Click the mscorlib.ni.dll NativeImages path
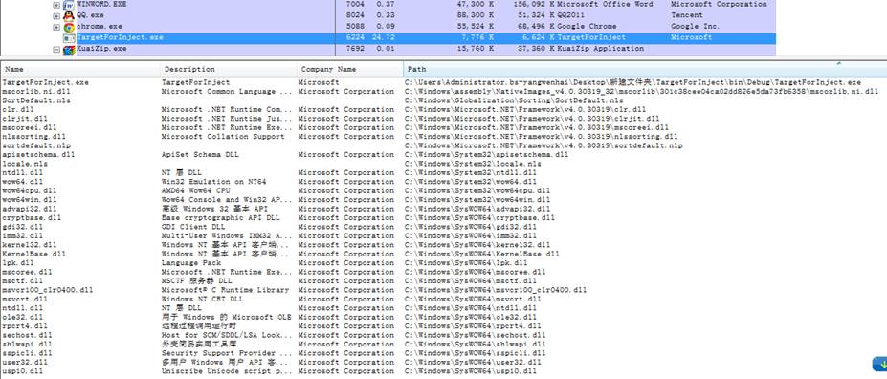This screenshot has width=887, height=379. click(642, 92)
